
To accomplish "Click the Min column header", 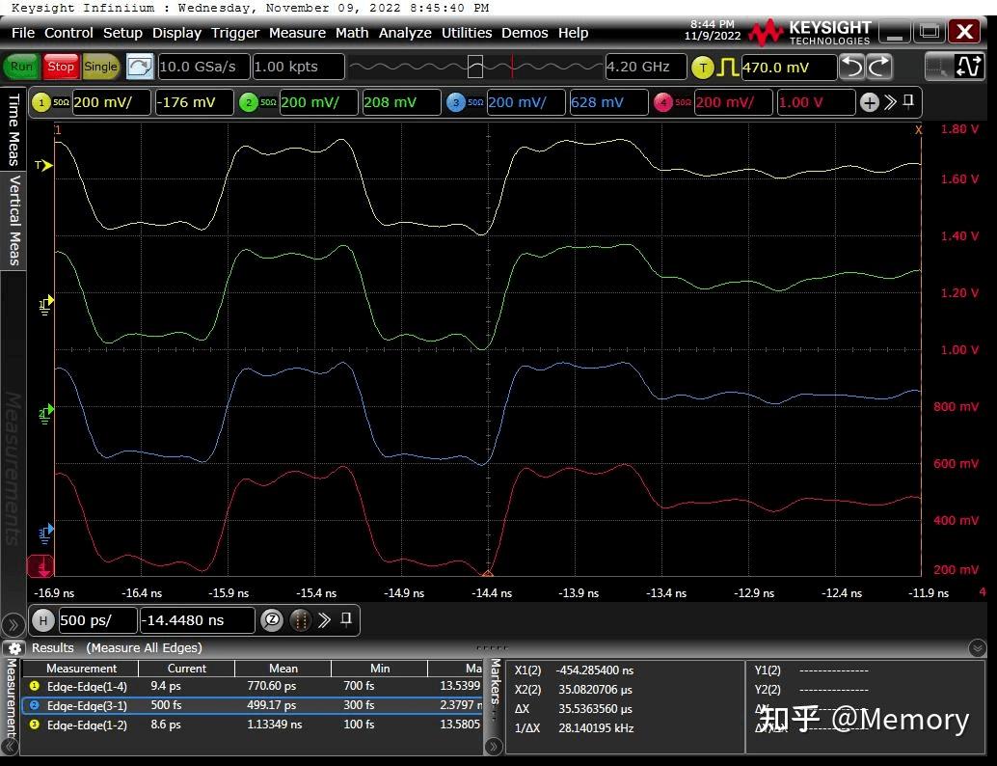I will pos(380,669).
